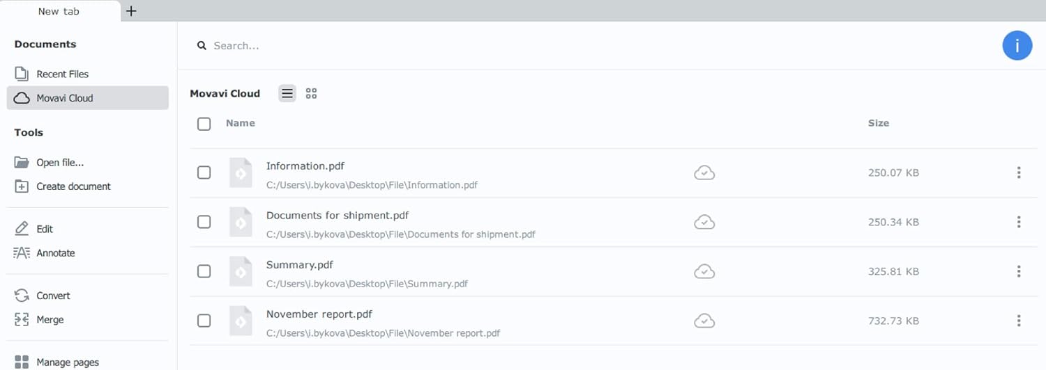Viewport: 1046px width, 370px height.
Task: Click the Open file... folder icon
Action: 22,163
